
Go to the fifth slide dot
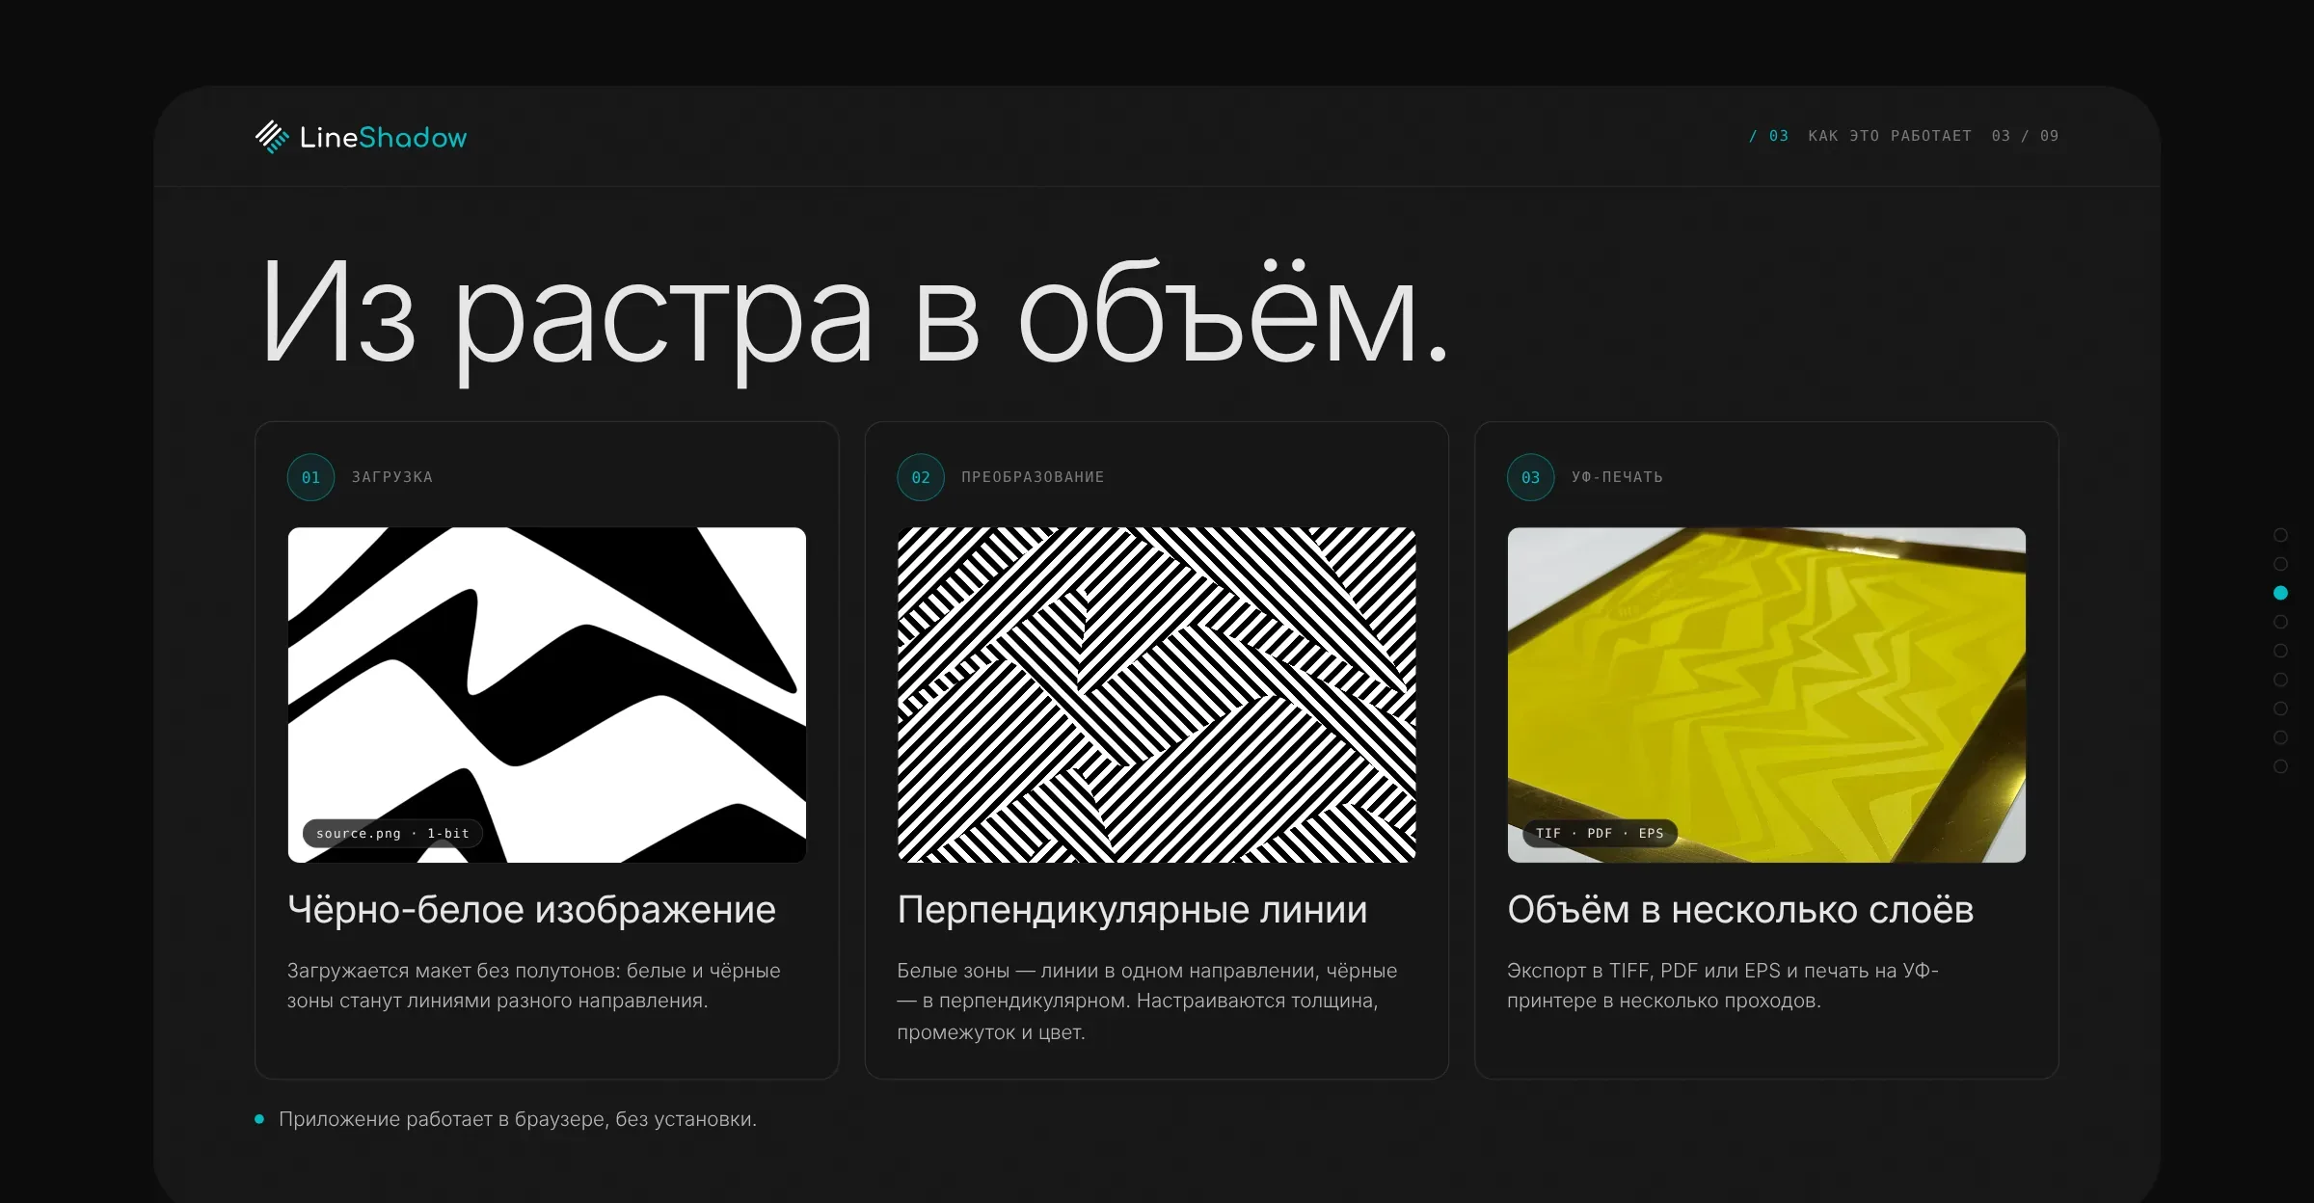[2280, 651]
